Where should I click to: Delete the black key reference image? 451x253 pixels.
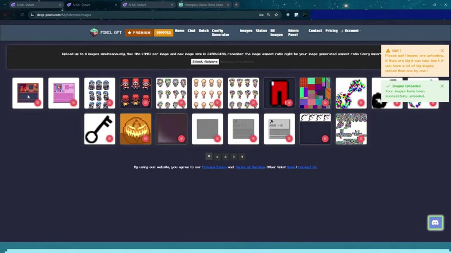tap(109, 139)
